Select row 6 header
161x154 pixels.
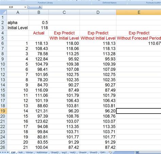coord(3,43)
